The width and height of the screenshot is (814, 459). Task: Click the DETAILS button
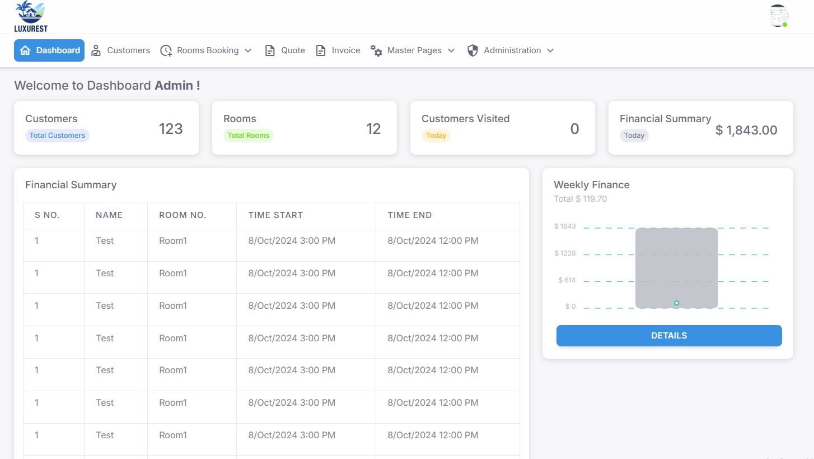pos(669,336)
